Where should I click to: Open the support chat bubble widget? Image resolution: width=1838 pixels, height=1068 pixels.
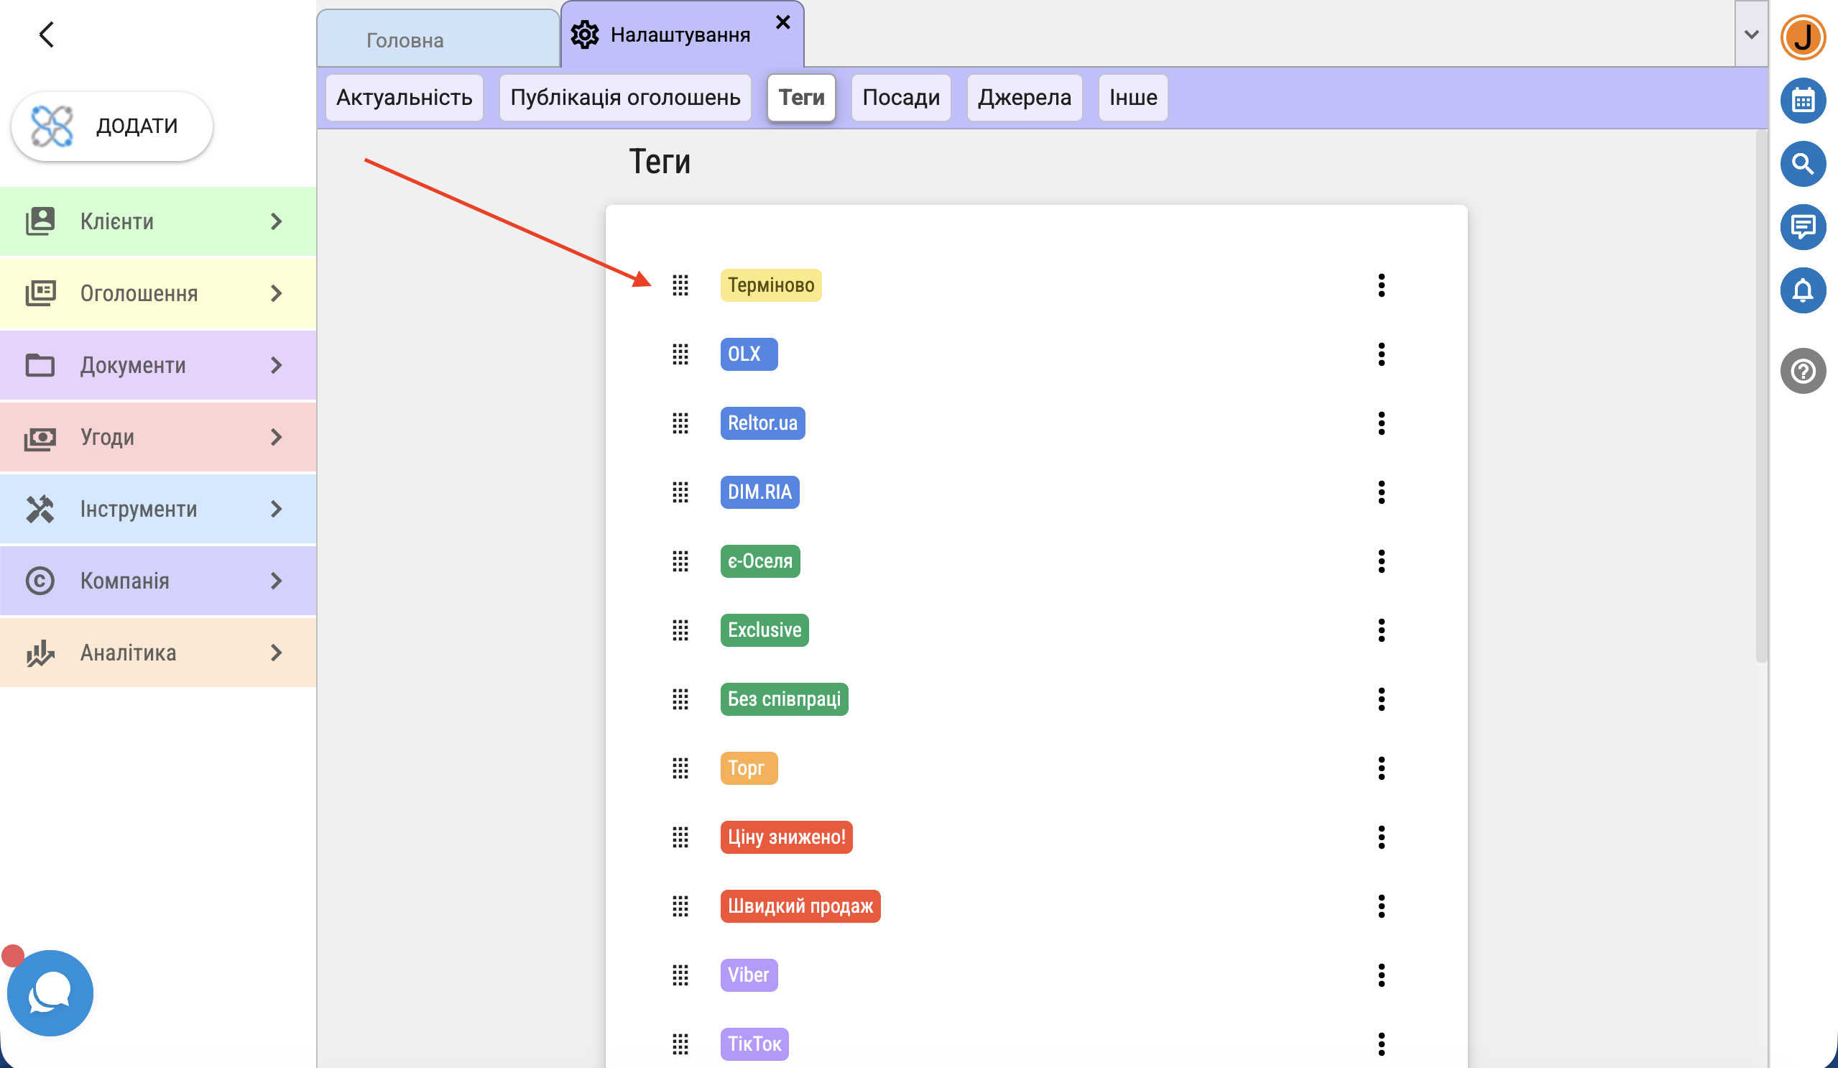[x=50, y=992]
